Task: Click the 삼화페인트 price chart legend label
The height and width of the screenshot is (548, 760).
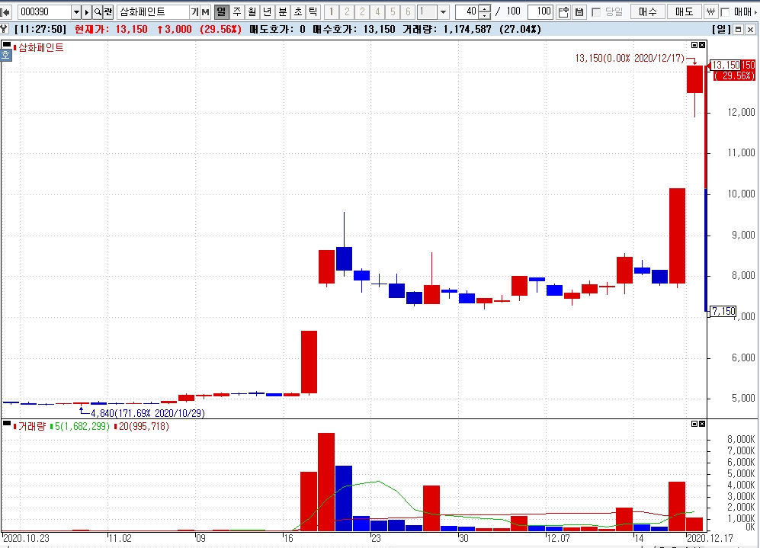Action: 40,47
